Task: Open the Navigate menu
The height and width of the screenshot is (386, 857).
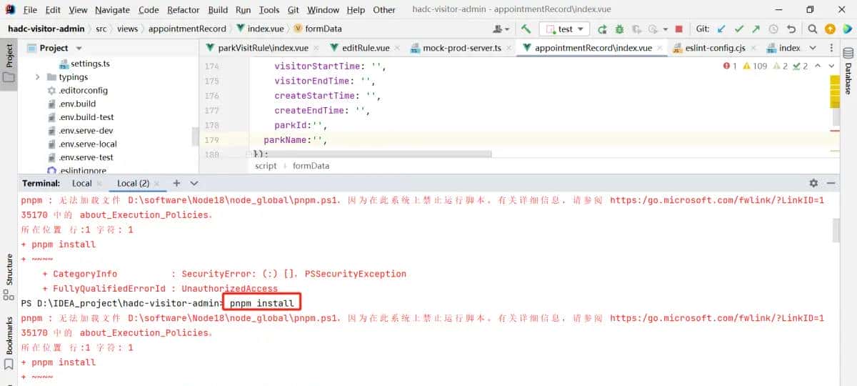Action: (x=112, y=10)
